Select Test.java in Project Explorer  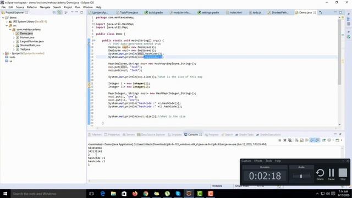click(25, 49)
